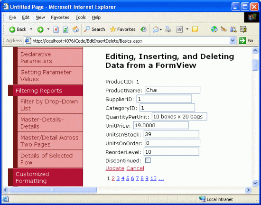Click the horizontal scrollbar thumb
261x205 pixels.
pos(53,190)
